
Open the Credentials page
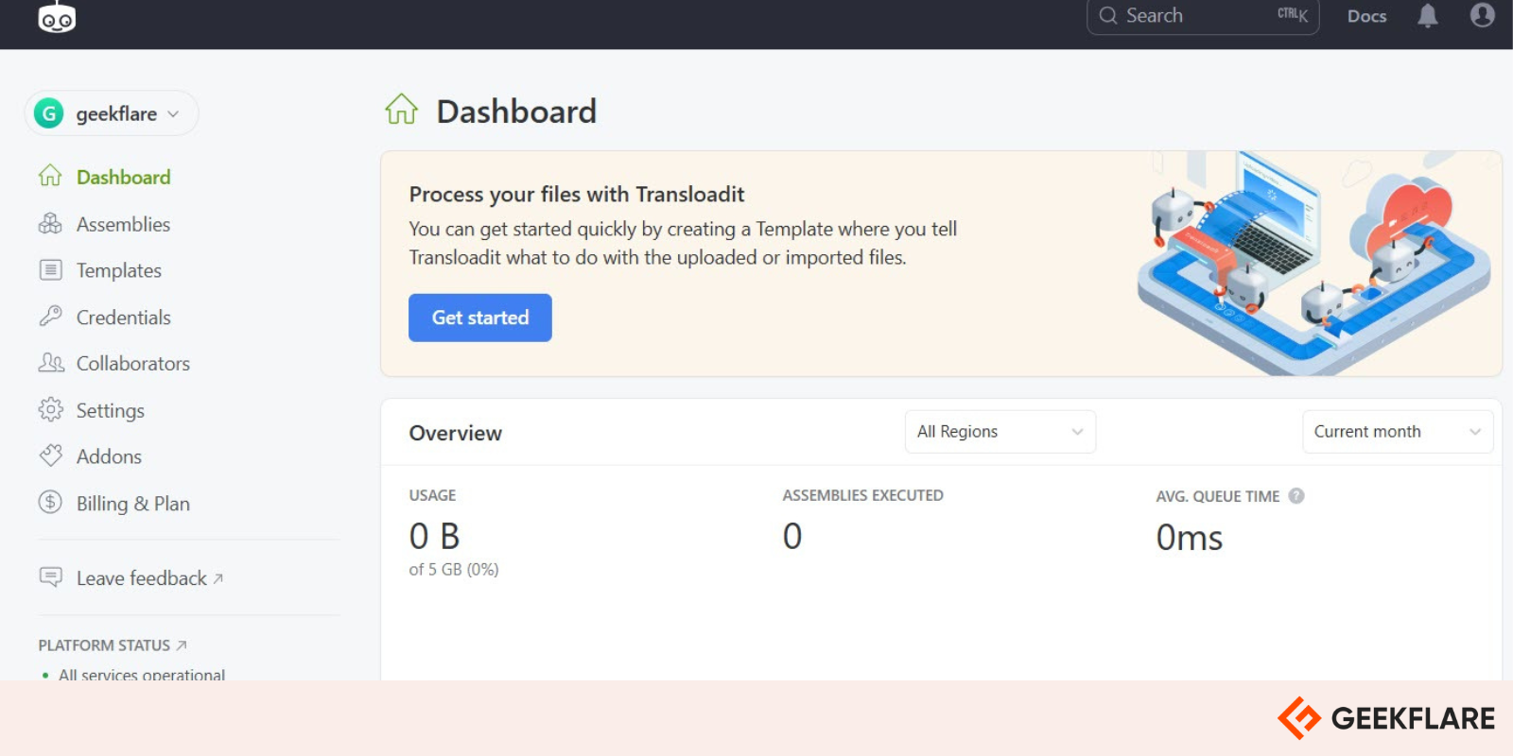124,317
